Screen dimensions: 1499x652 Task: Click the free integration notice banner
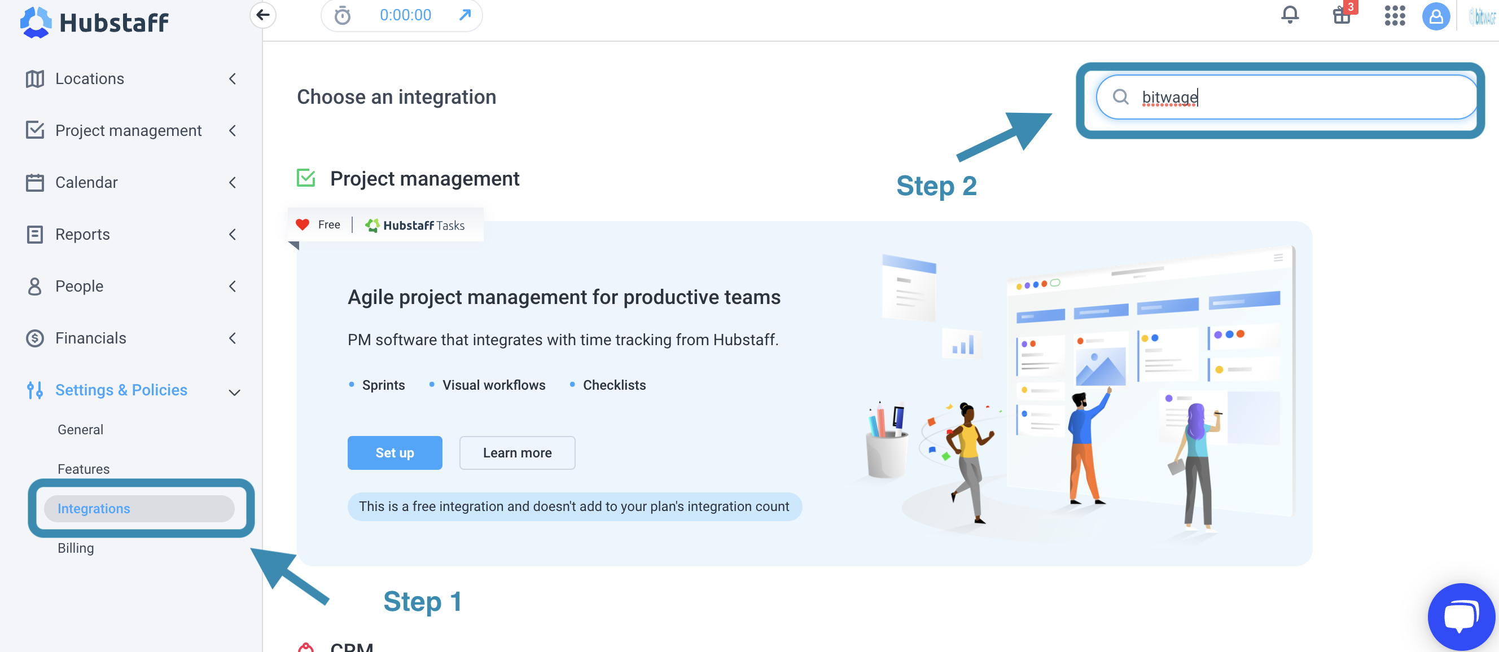click(575, 506)
